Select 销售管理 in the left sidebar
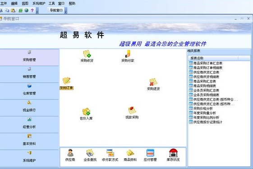Image resolution: width=253 pixels, height=169 pixels. [x=29, y=74]
